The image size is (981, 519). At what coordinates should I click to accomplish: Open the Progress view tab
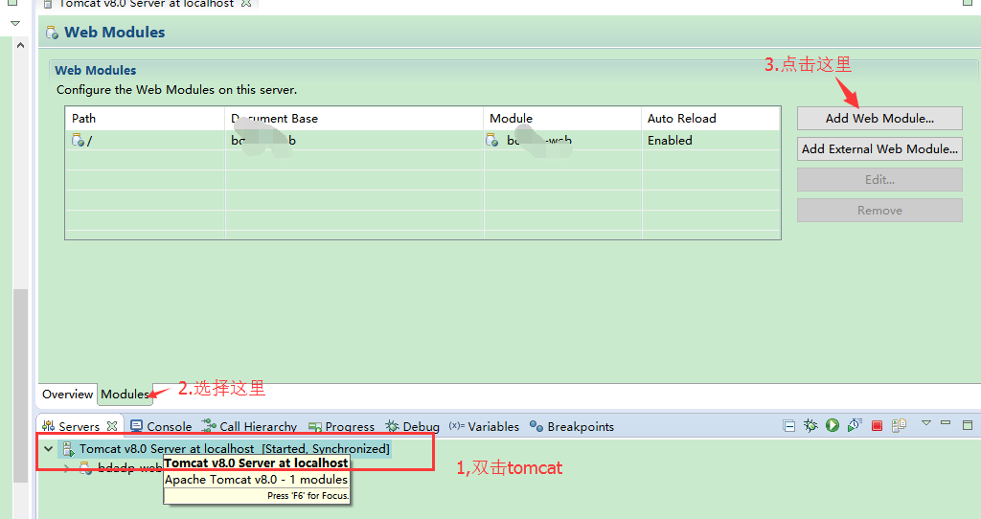pyautogui.click(x=341, y=426)
